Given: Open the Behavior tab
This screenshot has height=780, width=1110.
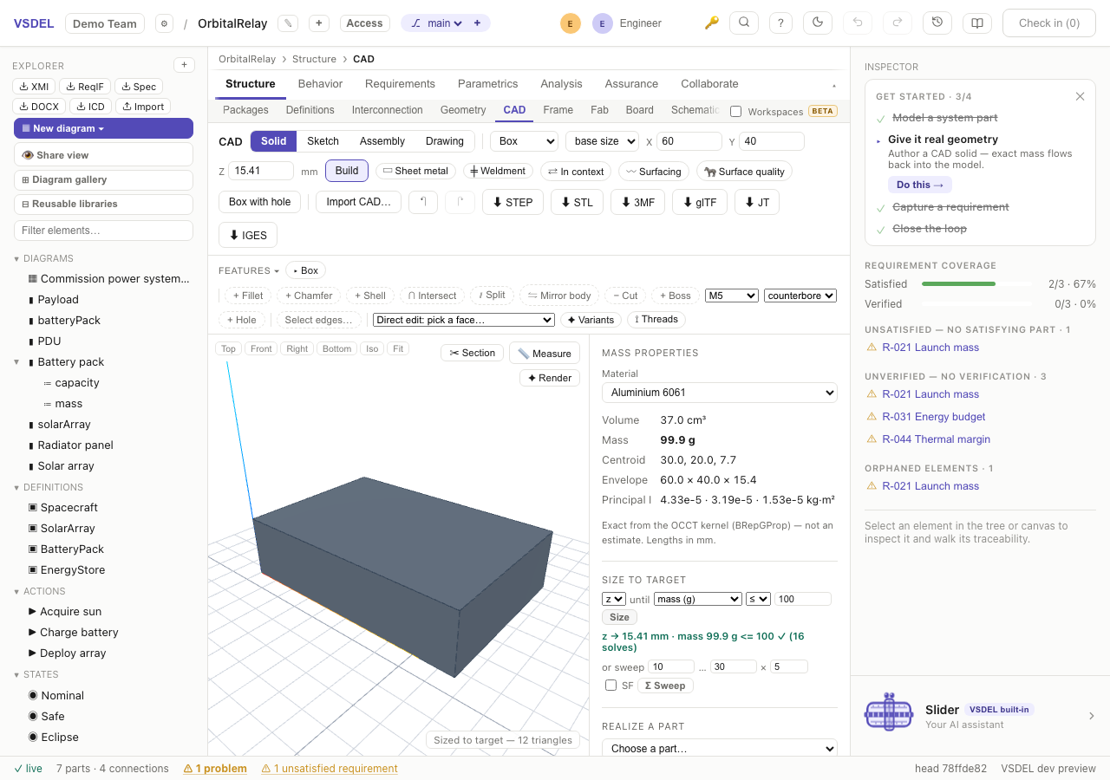Looking at the screenshot, I should point(320,84).
